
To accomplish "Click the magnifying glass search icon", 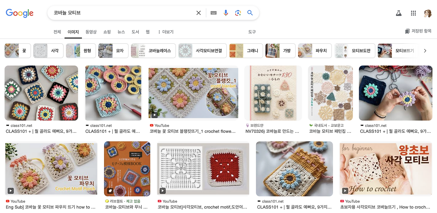I will (250, 13).
